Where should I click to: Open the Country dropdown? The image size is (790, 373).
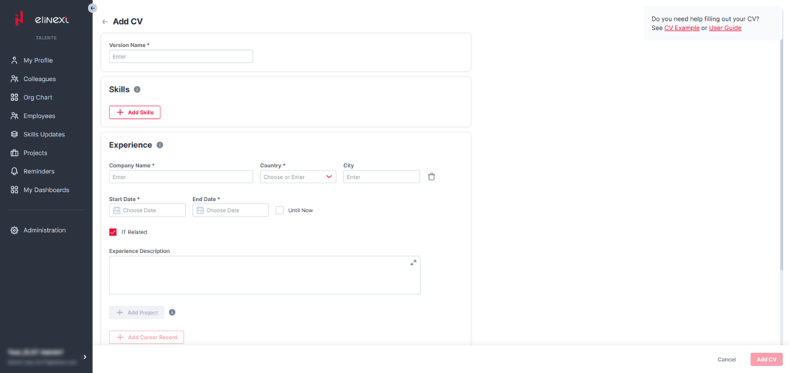298,176
